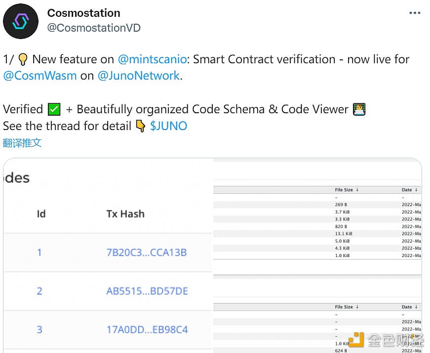Click the pointing-down hand emoji
The height and width of the screenshot is (353, 430).
141,126
